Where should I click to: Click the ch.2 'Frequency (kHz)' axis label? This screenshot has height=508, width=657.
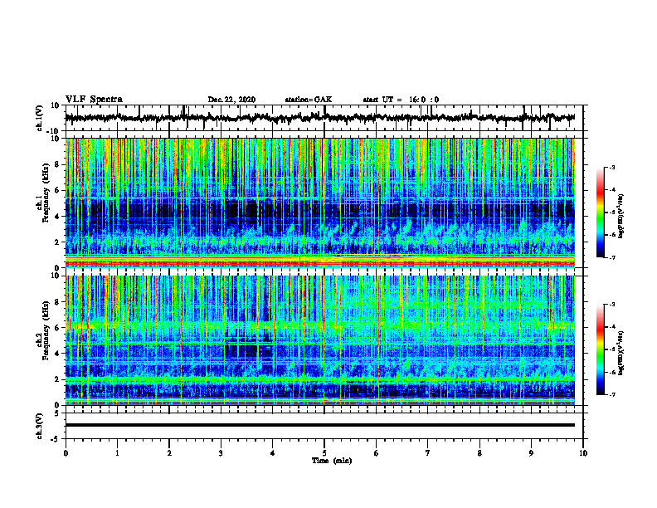point(46,330)
